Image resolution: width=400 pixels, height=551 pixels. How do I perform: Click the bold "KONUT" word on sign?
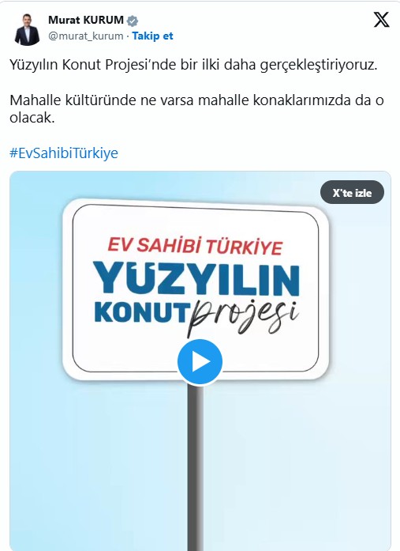coord(140,312)
